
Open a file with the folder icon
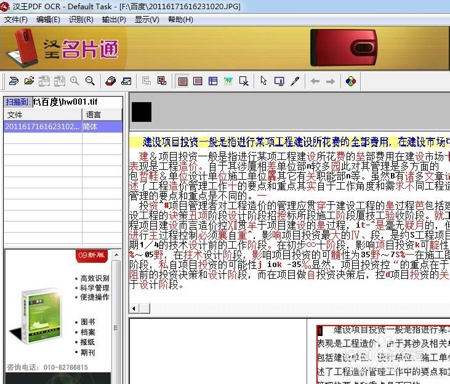[x=29, y=81]
